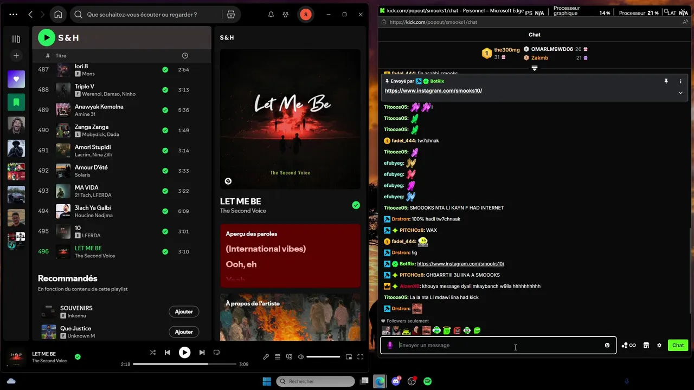This screenshot has height=390, width=694.
Task: Open The Second Voice artist link in panel
Action: coord(243,211)
